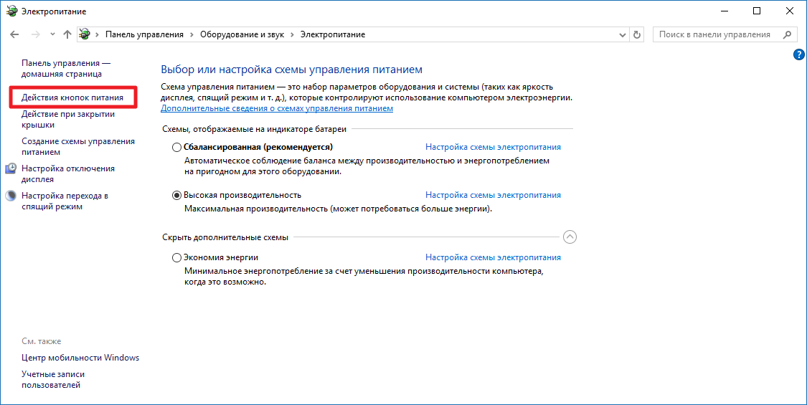This screenshot has height=405, width=807.
Task: Select the Экономия энергии power plan
Action: pos(176,257)
